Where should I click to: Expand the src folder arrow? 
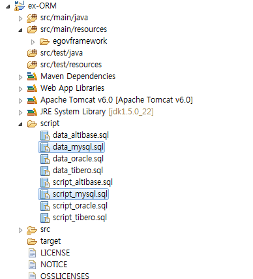(x=20, y=230)
